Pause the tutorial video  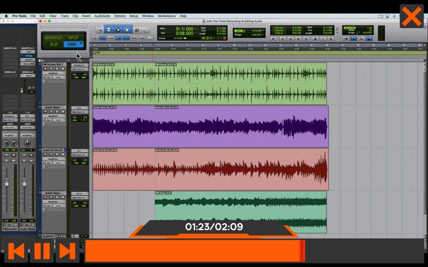[42, 250]
